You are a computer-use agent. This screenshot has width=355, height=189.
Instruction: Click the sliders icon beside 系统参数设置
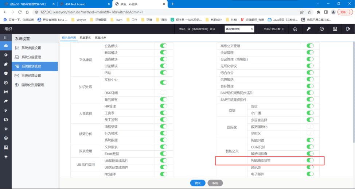point(17,48)
